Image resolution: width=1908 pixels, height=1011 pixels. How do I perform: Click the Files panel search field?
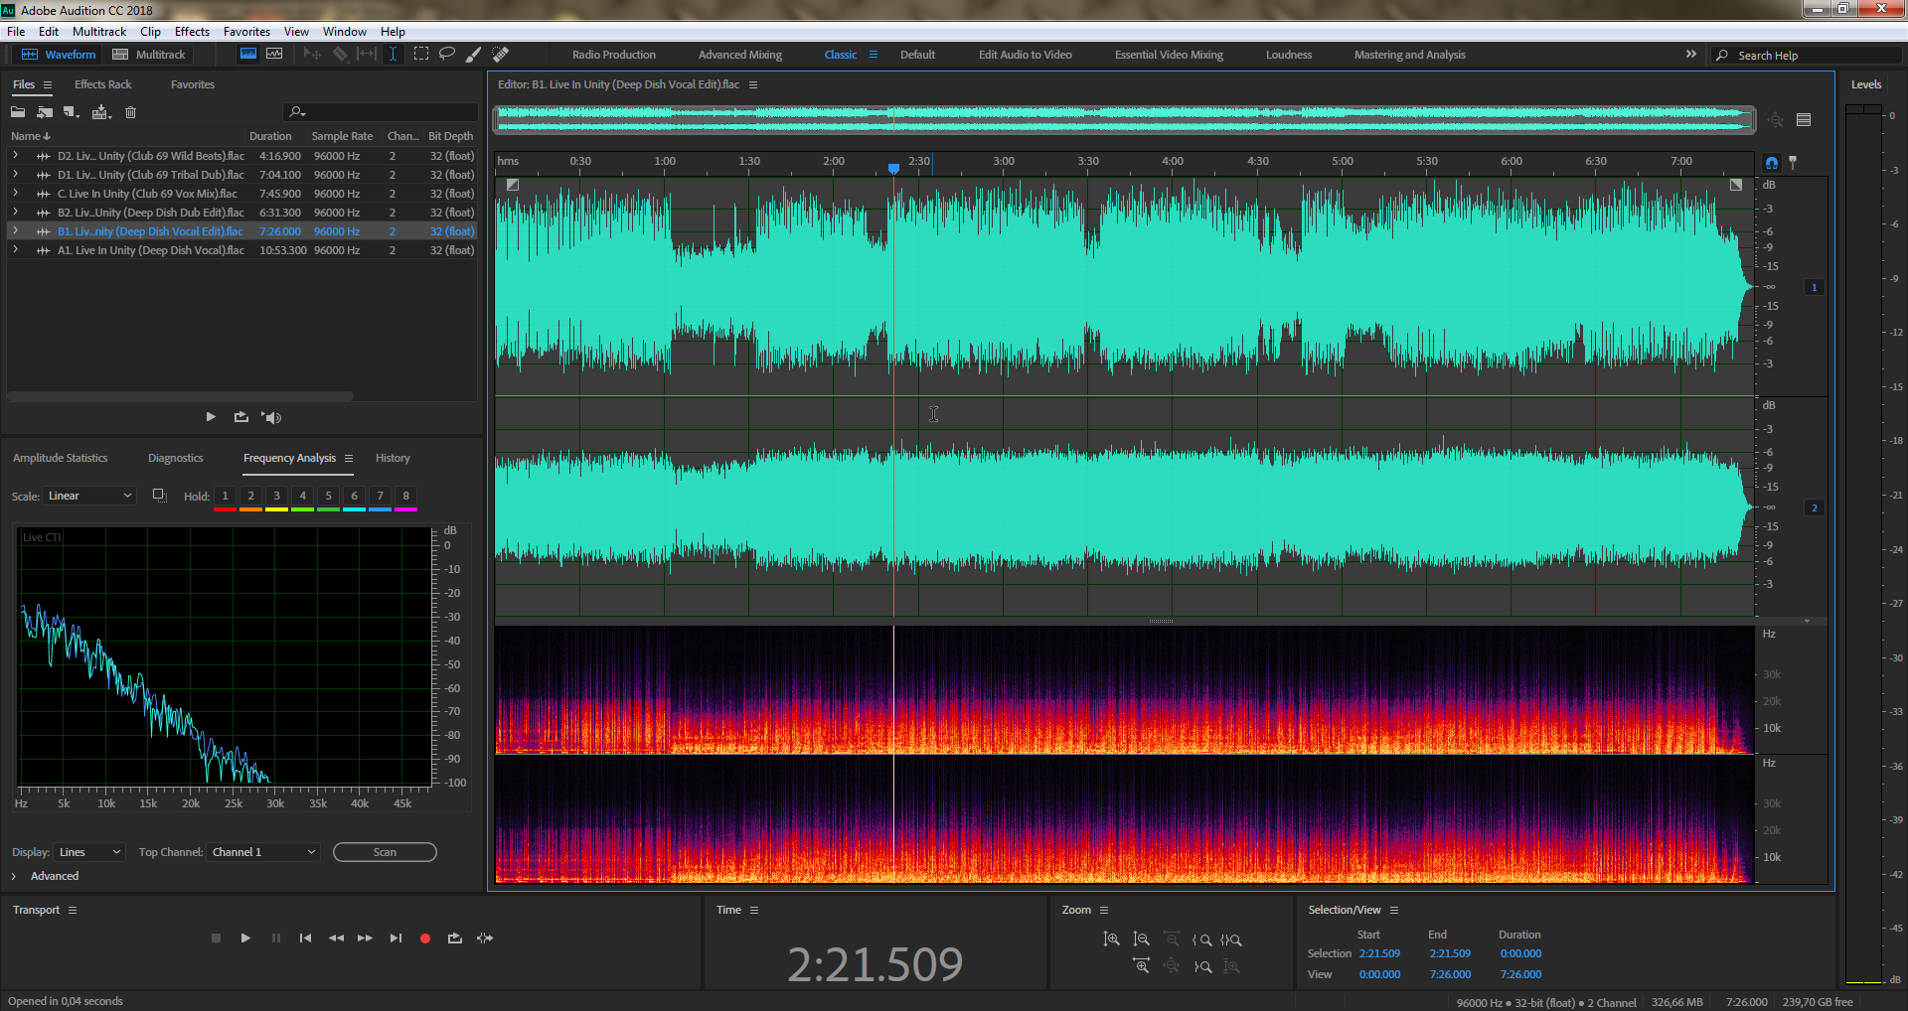[x=381, y=112]
